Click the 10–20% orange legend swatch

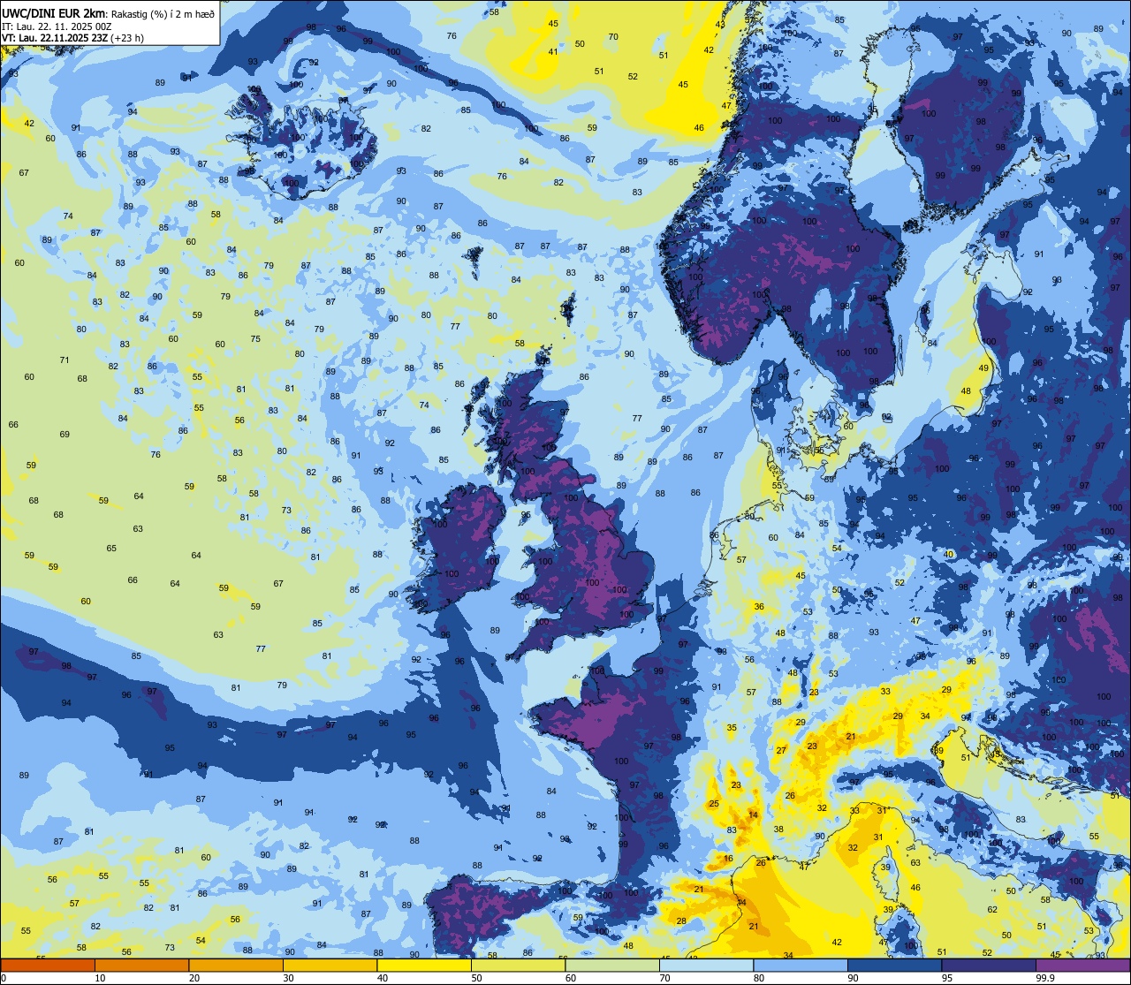[x=141, y=965]
